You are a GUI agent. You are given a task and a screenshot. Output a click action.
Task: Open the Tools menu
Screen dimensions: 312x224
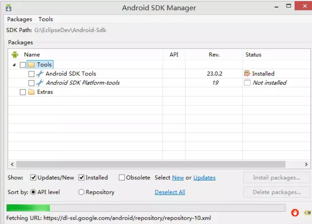click(x=46, y=19)
